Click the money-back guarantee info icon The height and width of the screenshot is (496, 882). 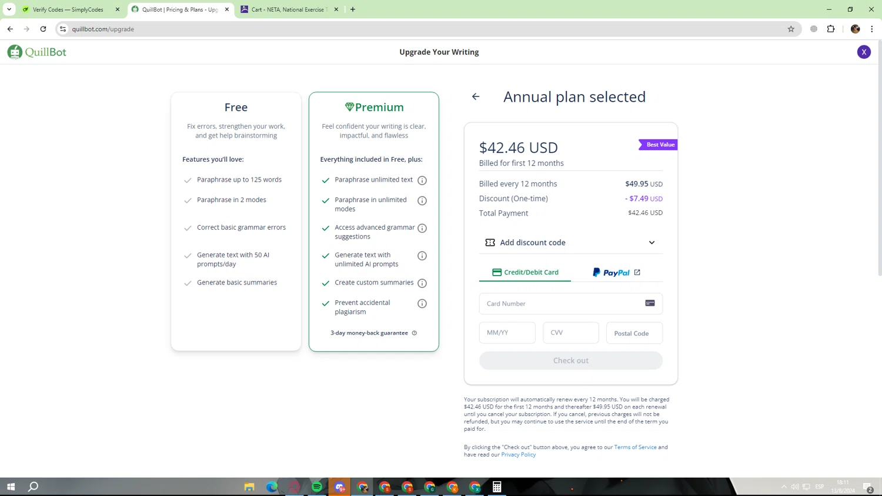click(415, 333)
